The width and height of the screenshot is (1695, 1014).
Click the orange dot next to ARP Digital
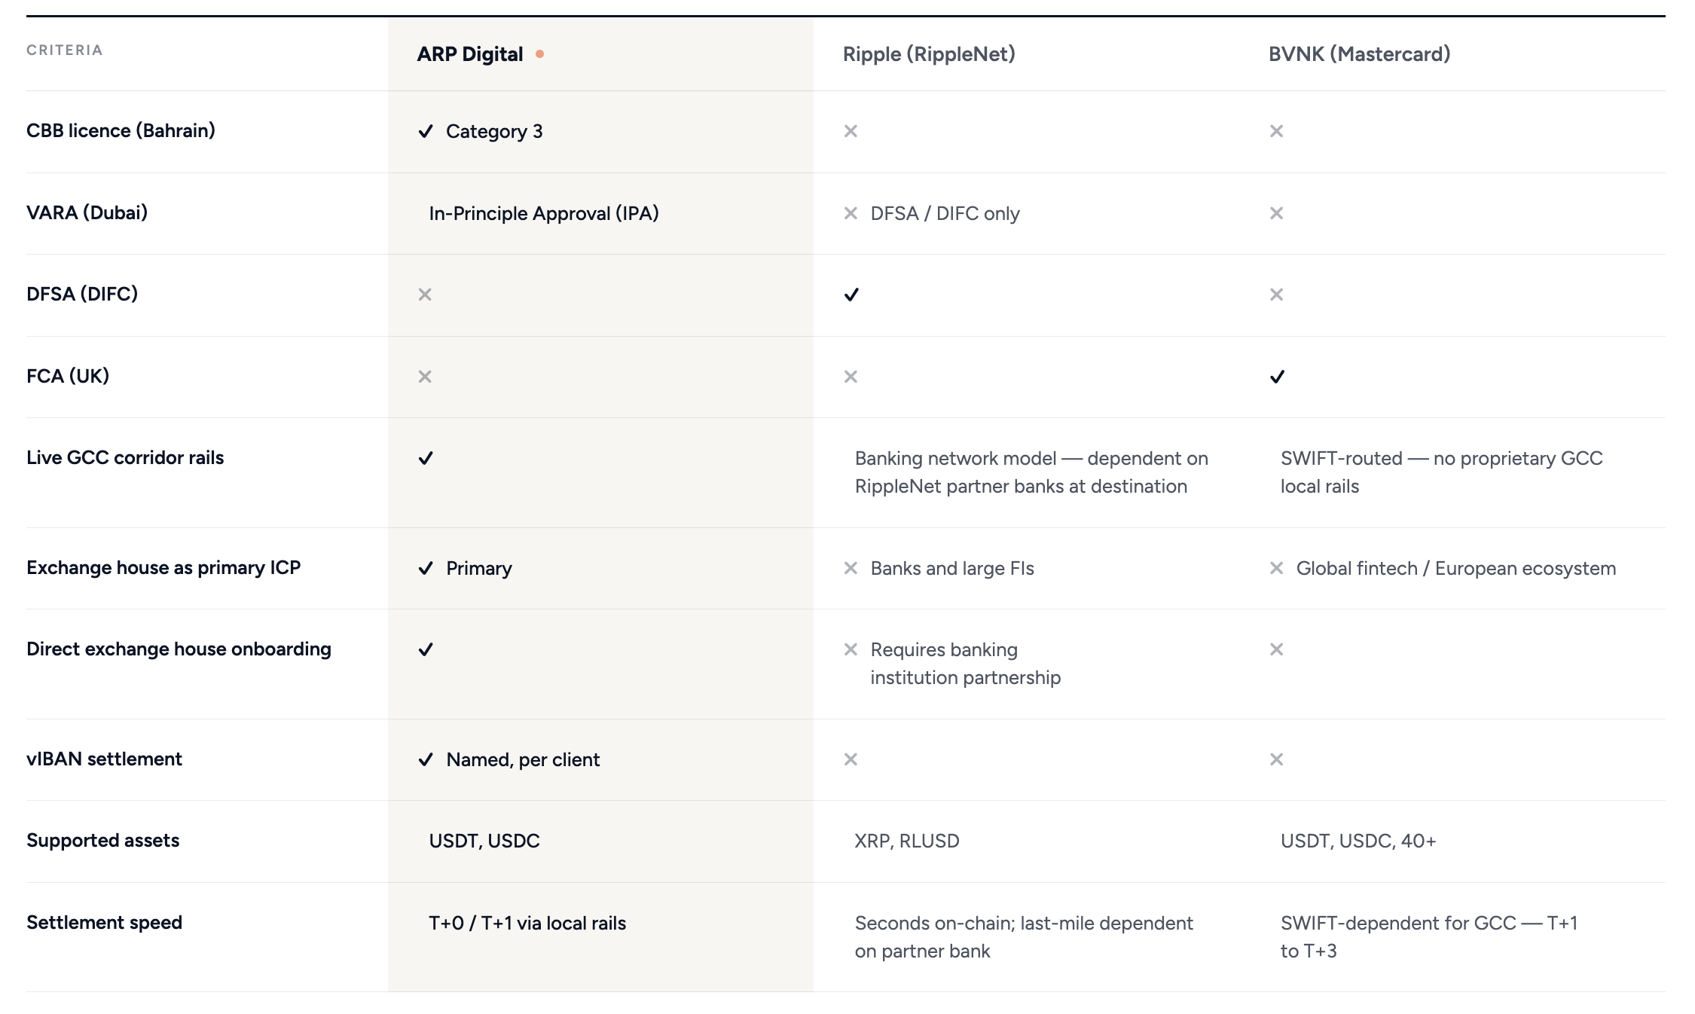(539, 54)
